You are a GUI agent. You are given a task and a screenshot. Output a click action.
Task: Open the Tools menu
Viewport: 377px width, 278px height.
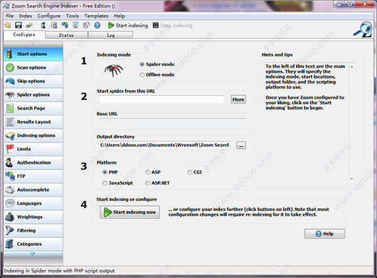[x=72, y=16]
